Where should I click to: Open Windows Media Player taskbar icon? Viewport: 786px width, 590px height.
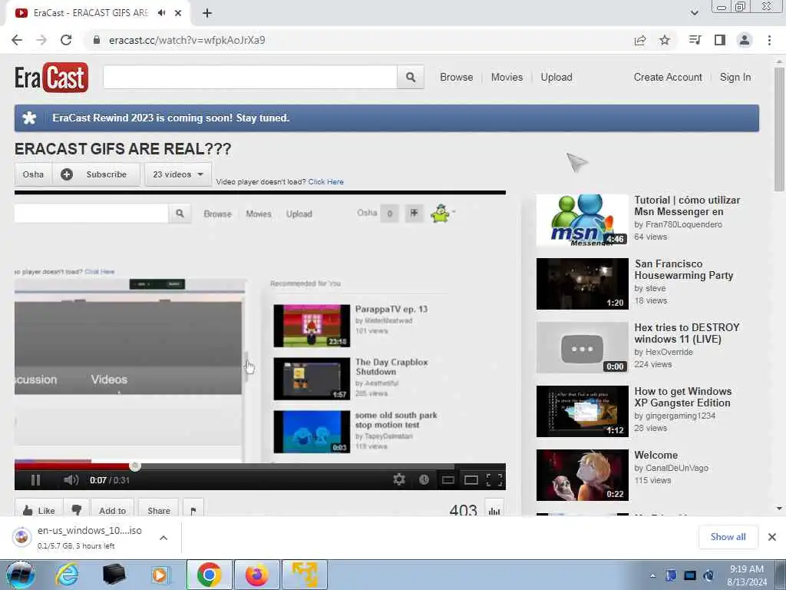pyautogui.click(x=160, y=575)
